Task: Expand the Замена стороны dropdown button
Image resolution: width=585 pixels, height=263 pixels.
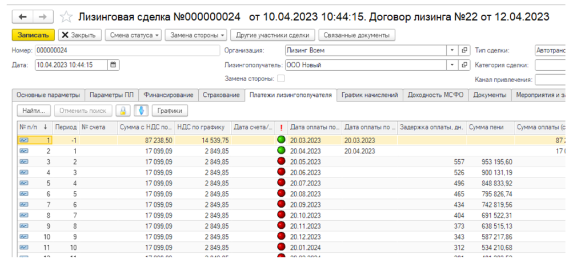Action: (x=196, y=35)
